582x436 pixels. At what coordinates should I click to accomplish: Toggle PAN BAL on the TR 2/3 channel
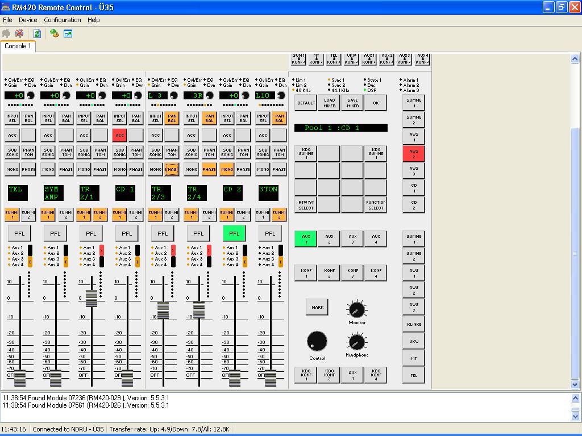[172, 118]
